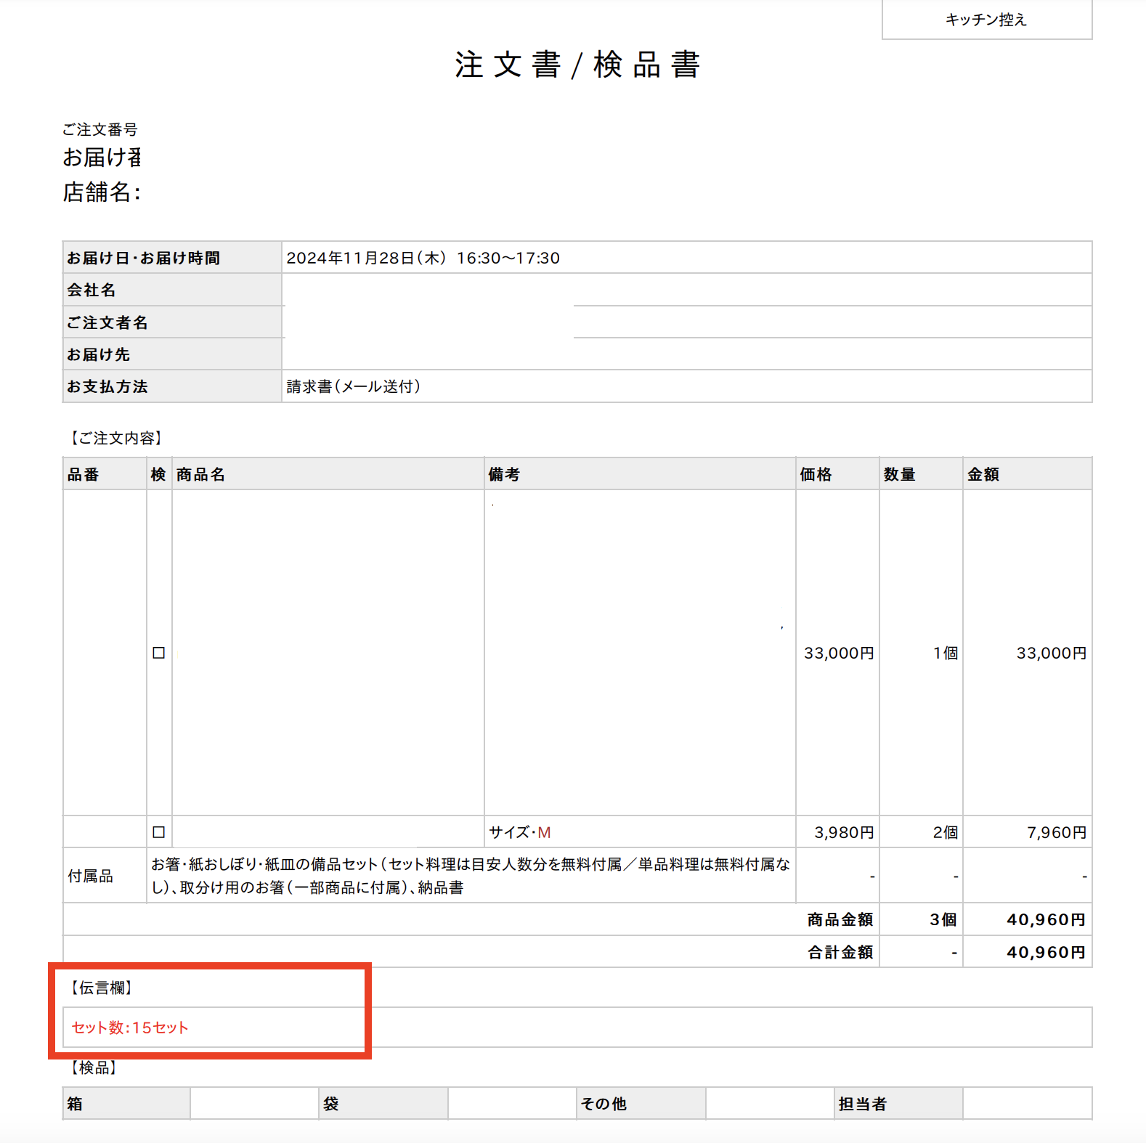
Task: Click the blank field next to 担当者
Action: (x=1028, y=1104)
